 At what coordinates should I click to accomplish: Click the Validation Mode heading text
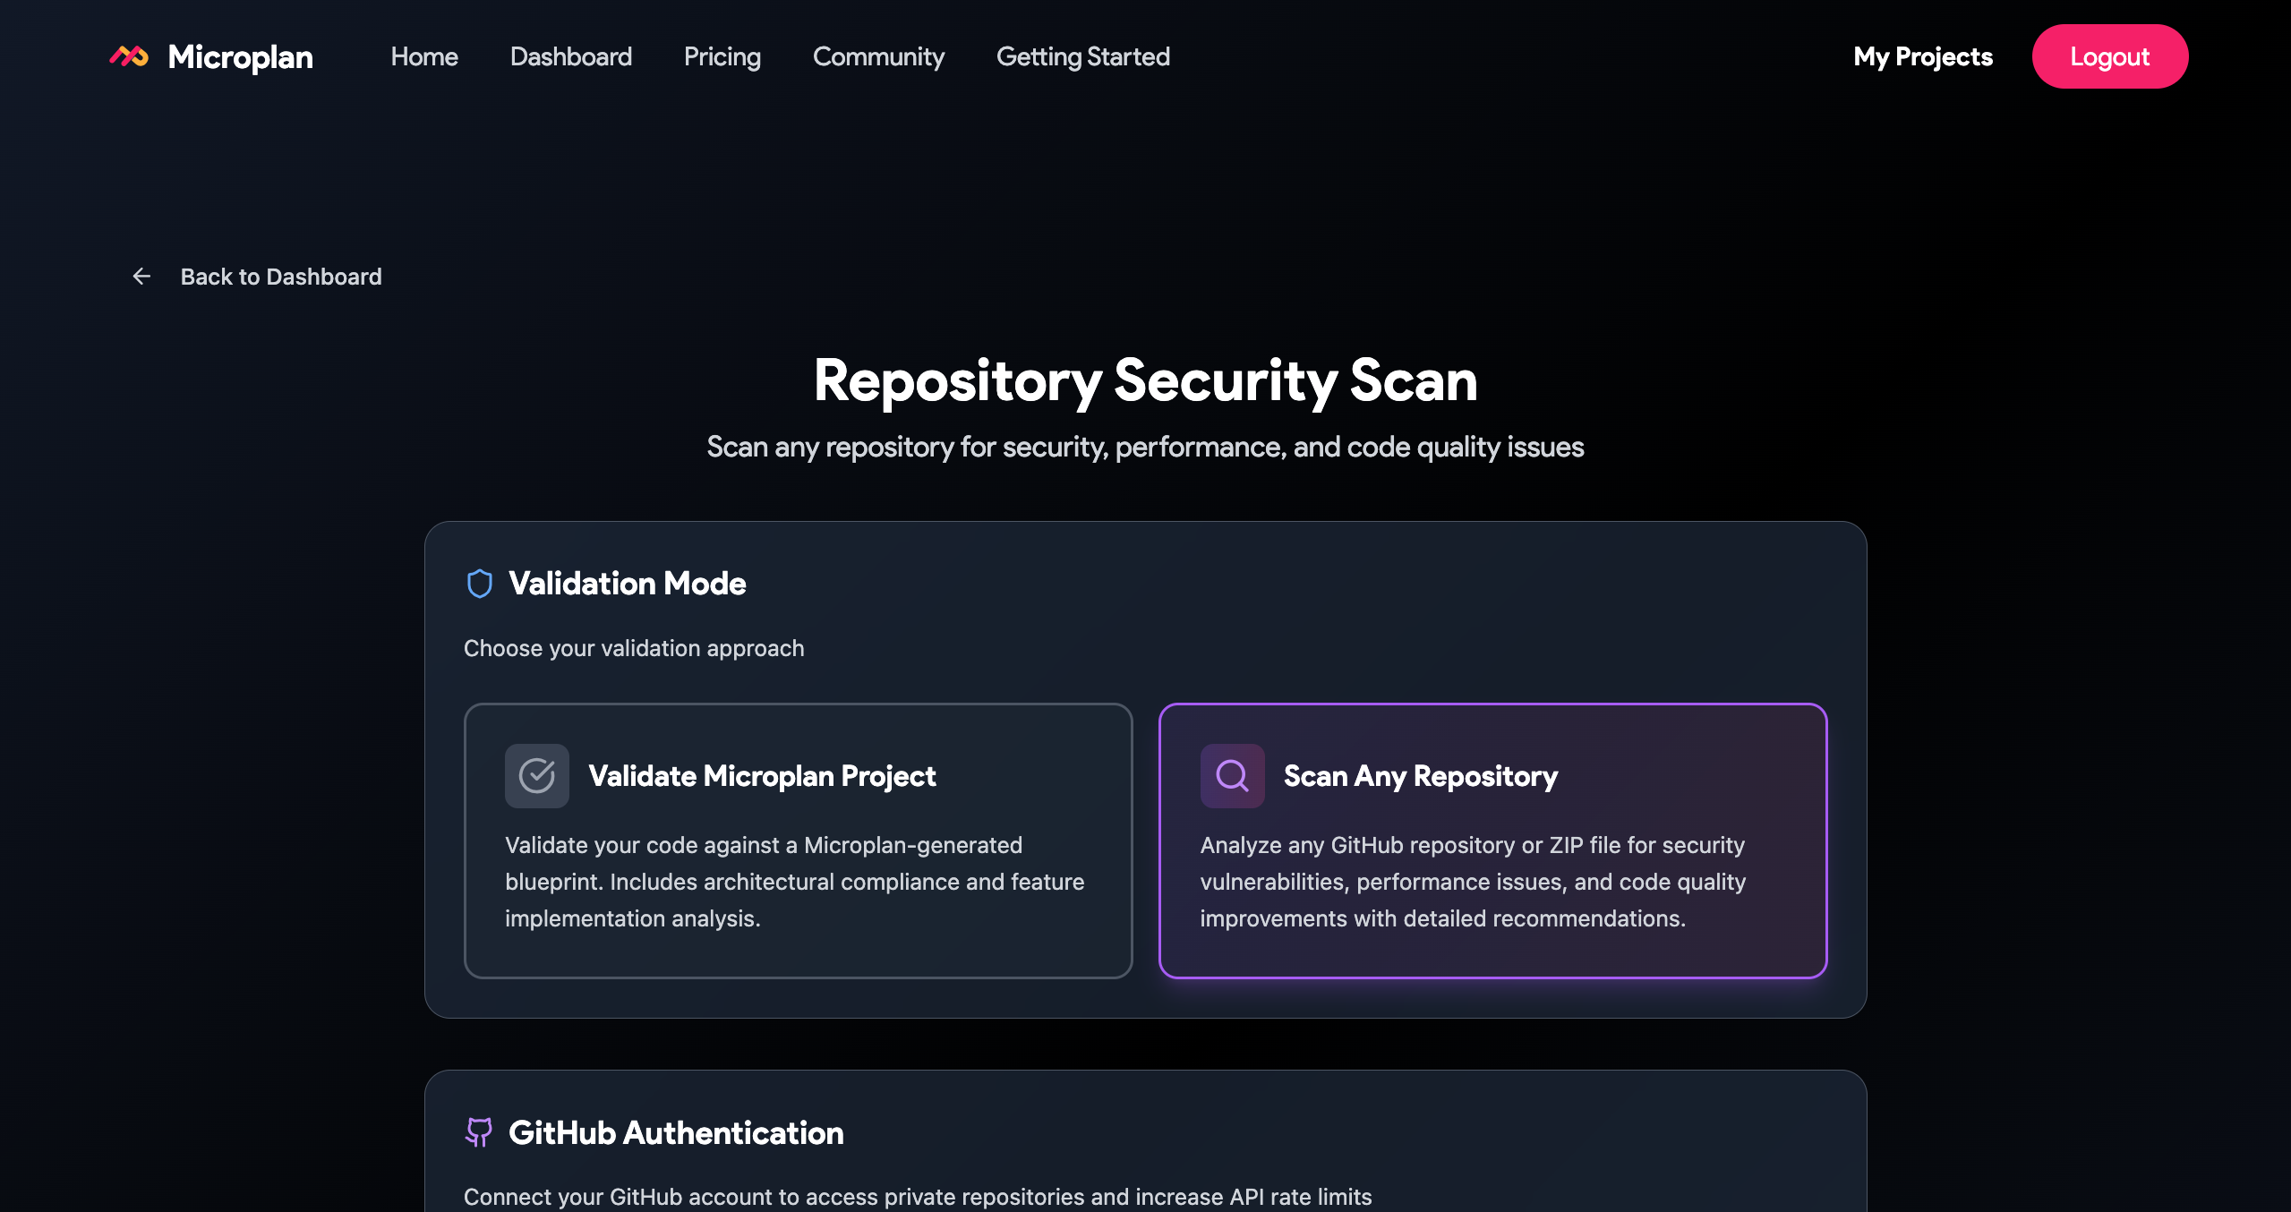tap(628, 584)
